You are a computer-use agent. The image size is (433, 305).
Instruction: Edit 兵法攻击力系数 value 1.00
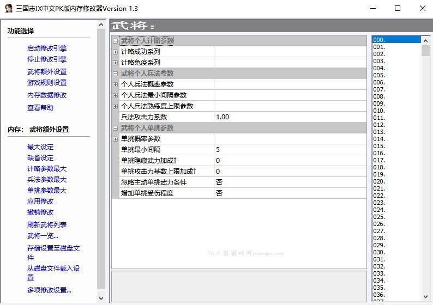[x=290, y=117]
